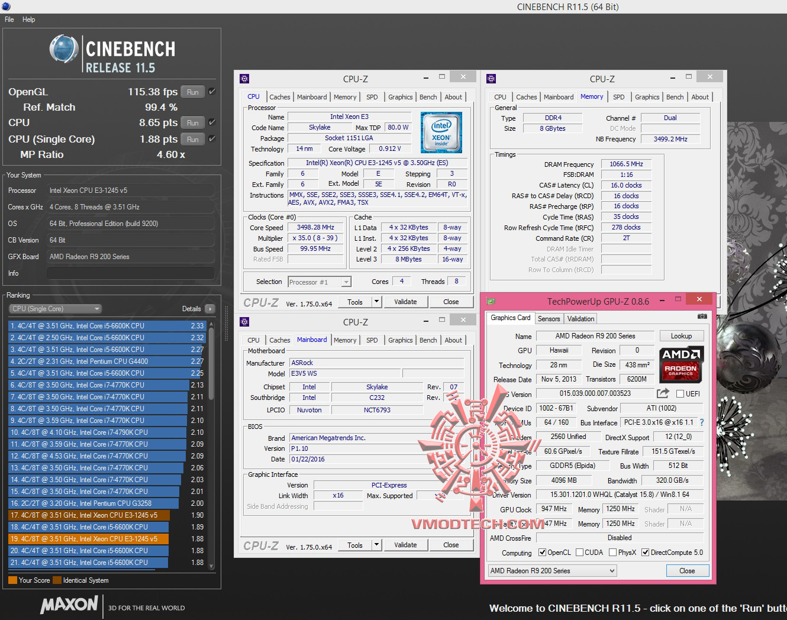This screenshot has width=787, height=620.
Task: Click the Tools button in the CPU-Z Mainboard window
Action: pos(355,545)
